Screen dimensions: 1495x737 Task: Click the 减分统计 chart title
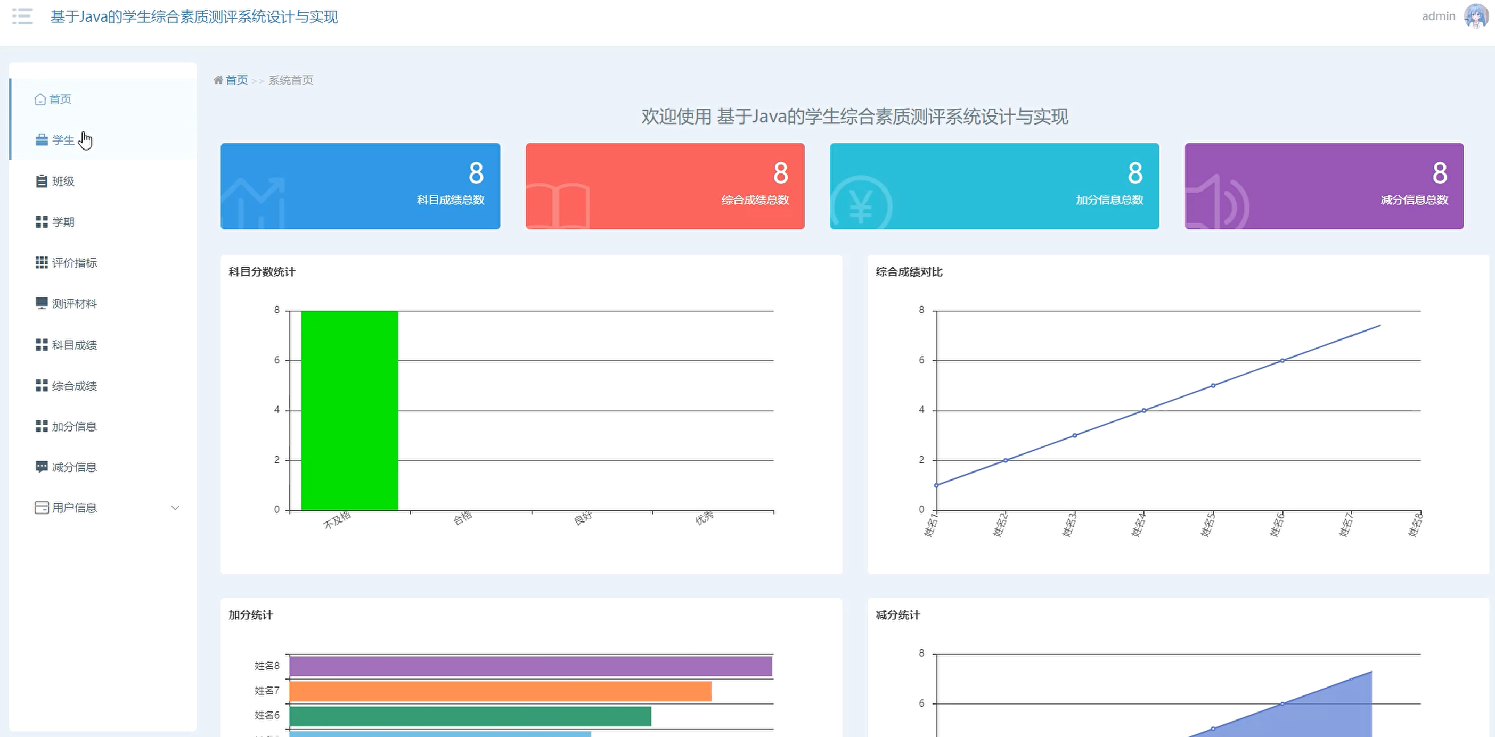click(x=897, y=615)
